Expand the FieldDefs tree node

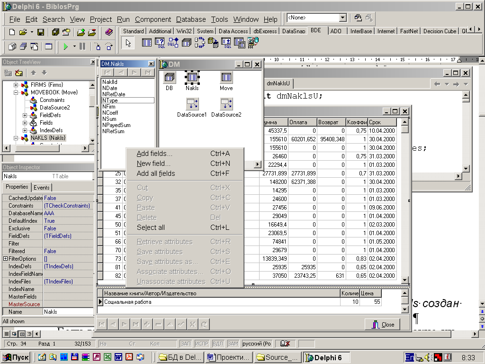(25, 115)
